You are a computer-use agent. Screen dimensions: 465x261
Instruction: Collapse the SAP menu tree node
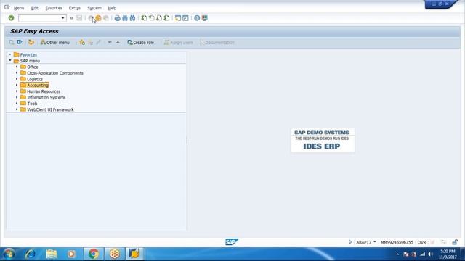tap(10, 60)
